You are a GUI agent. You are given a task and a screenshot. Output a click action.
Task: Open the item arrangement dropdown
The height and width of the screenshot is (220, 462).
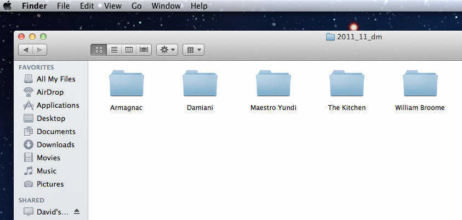coord(193,50)
